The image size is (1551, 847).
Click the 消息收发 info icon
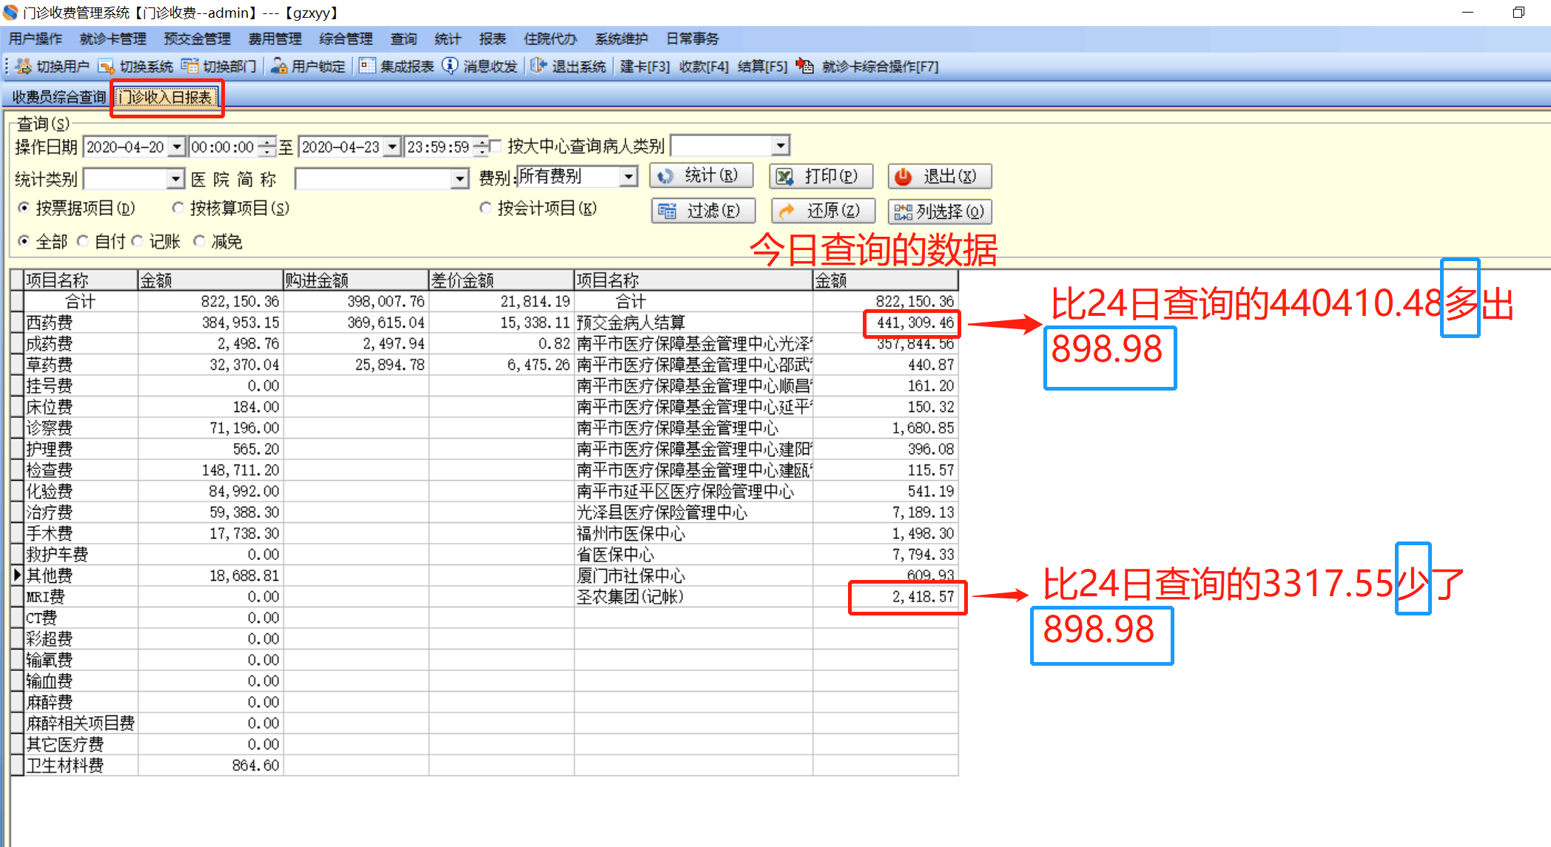(450, 67)
